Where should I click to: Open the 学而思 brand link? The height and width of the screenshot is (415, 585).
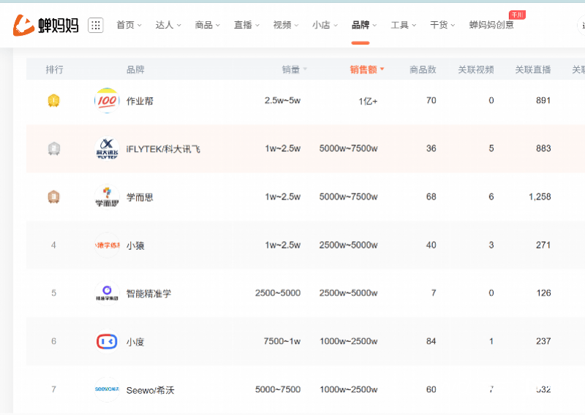coord(140,197)
